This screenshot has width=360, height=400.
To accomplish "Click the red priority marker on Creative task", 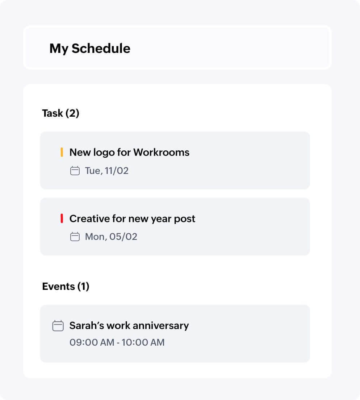I will click(x=62, y=219).
